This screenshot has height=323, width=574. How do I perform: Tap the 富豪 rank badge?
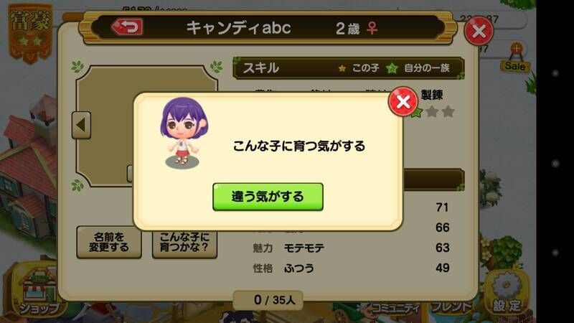click(30, 32)
